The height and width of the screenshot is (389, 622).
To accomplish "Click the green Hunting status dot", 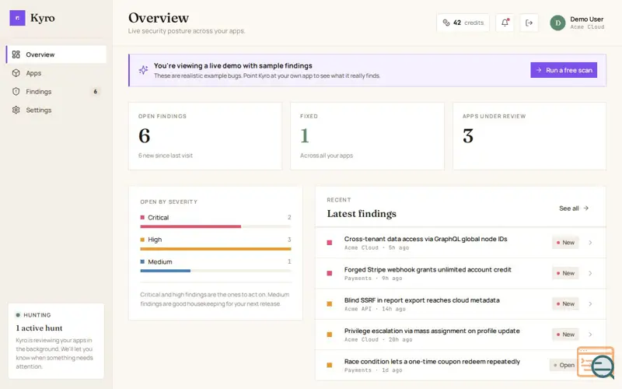I will pos(18,315).
